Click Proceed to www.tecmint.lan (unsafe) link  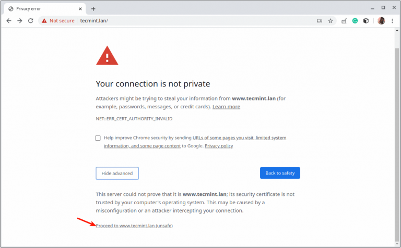(x=134, y=226)
